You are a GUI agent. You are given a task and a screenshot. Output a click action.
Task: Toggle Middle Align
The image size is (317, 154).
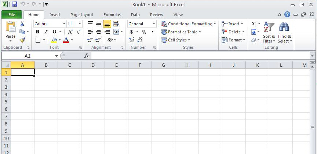[99, 24]
